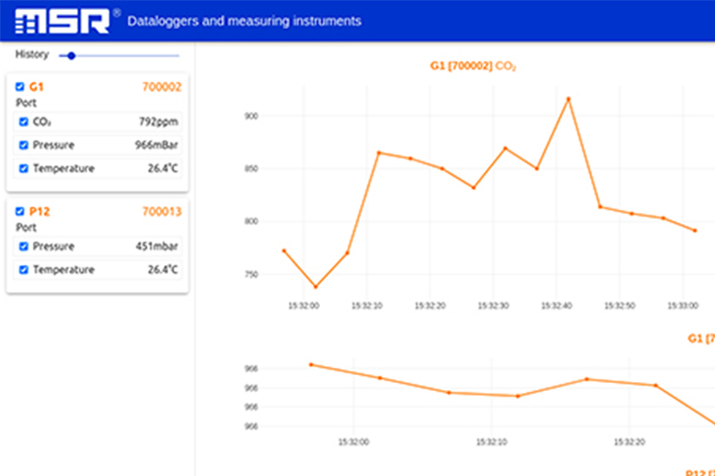Click the first point on the pressure chart
715x476 pixels.
311,364
